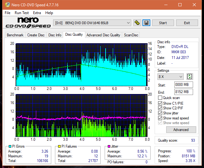Click the Exit button
This screenshot has width=204, height=168.
187,23
